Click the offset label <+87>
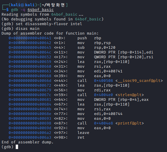Screen dimensions: 167x152 [61, 123]
